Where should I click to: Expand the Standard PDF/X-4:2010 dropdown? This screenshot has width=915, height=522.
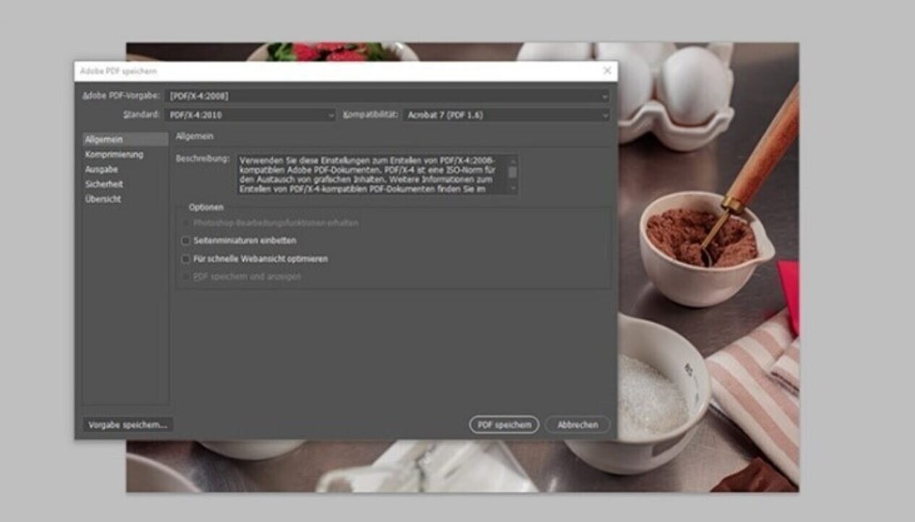[x=250, y=115]
